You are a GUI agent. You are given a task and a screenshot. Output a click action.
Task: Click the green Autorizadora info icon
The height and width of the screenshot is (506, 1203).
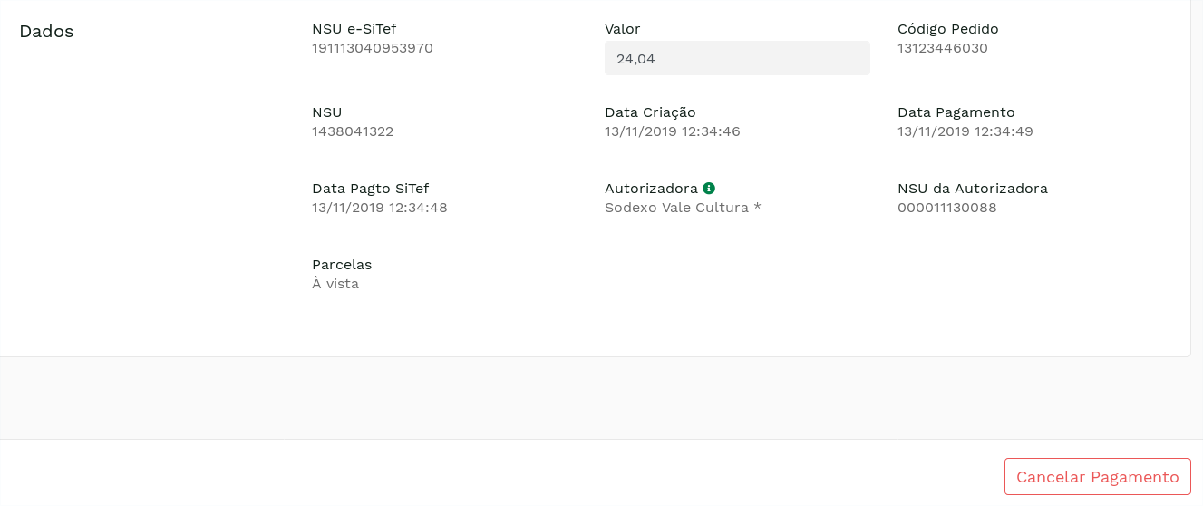pos(709,188)
